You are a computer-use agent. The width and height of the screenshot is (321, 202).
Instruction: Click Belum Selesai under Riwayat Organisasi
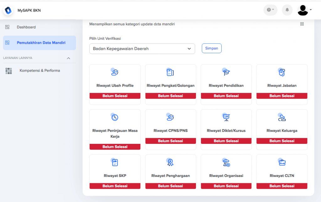[226, 186]
